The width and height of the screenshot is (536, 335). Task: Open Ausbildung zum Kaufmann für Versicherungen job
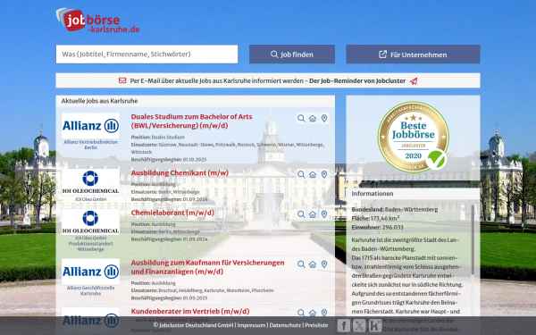tap(207, 267)
